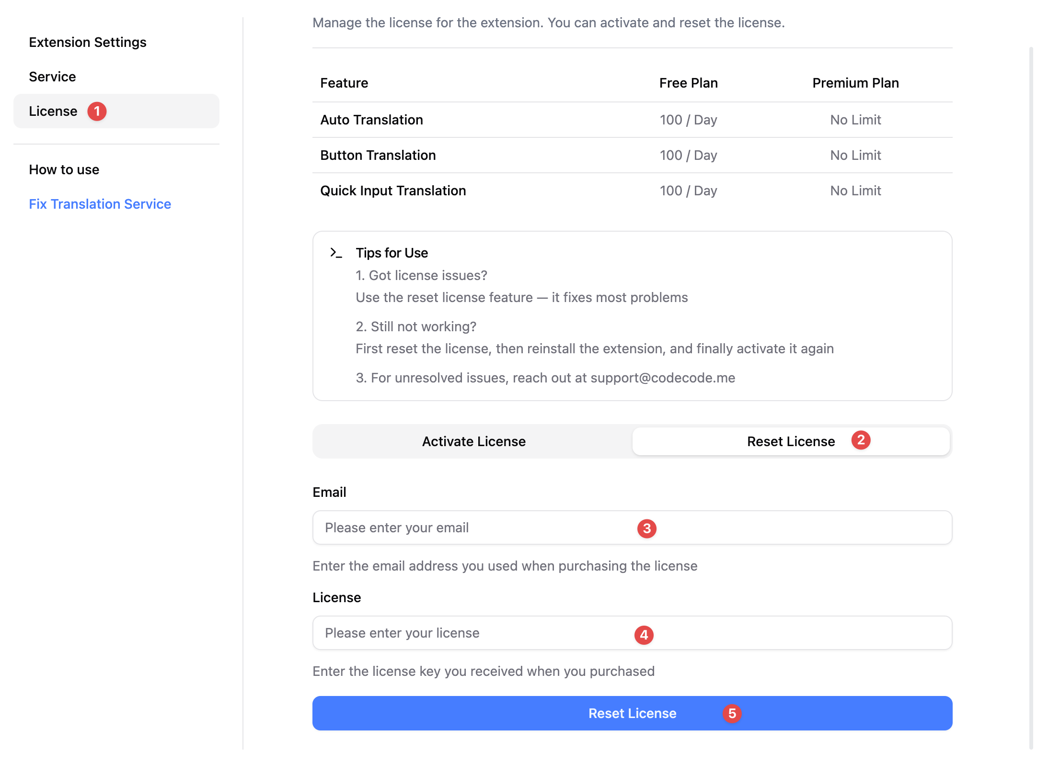
Task: Follow Fix Translation Service link
Action: tap(100, 204)
